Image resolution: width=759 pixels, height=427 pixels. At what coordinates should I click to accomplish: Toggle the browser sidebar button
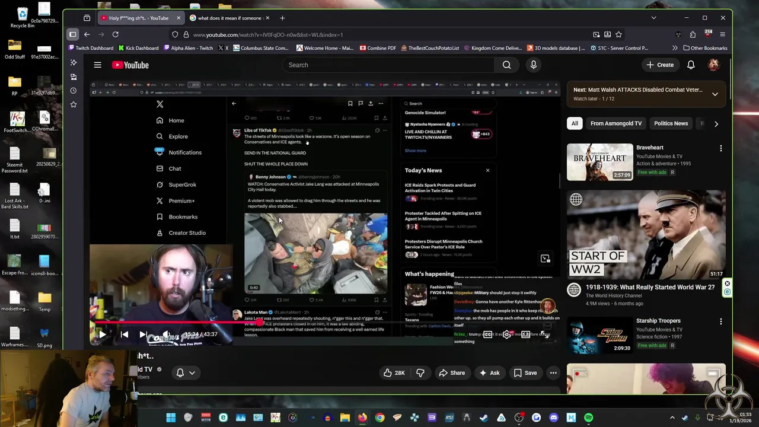[72, 34]
